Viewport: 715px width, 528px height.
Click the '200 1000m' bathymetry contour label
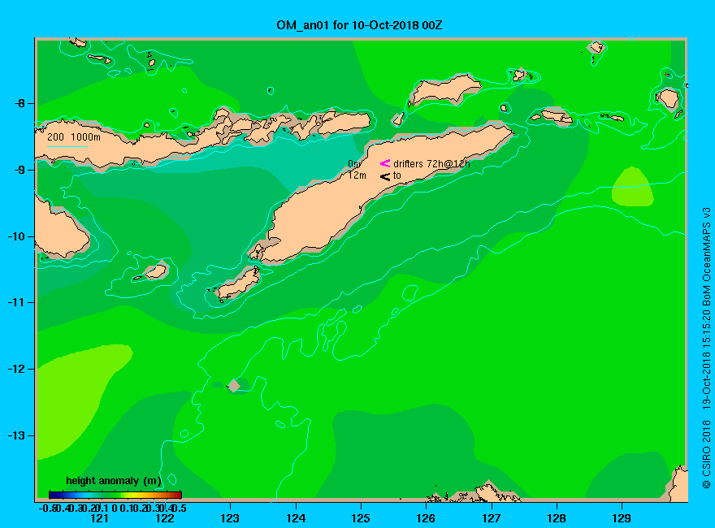[x=74, y=136]
